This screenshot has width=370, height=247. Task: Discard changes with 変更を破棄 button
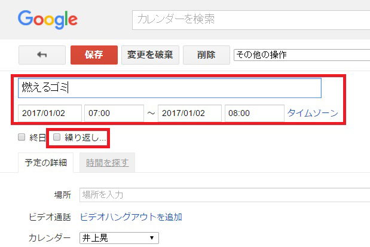coord(150,55)
